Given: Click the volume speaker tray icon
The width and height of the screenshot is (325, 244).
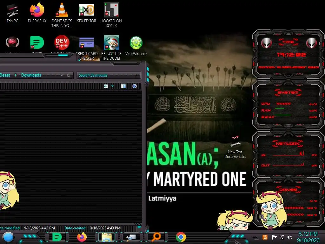Looking at the screenshot, I should 290,237.
